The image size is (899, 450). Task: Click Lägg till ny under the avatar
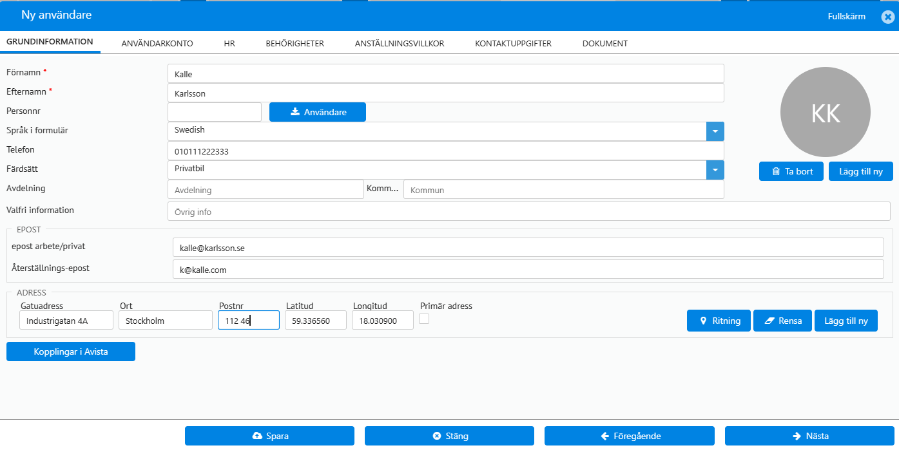(x=860, y=171)
